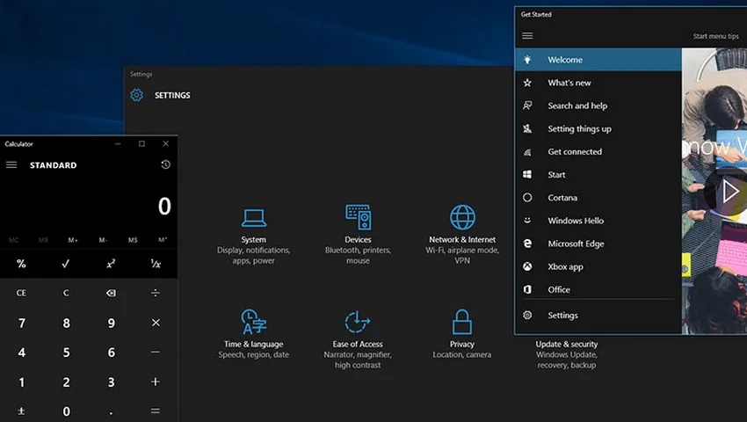Click digit 1 on Calculator keypad

(x=21, y=382)
